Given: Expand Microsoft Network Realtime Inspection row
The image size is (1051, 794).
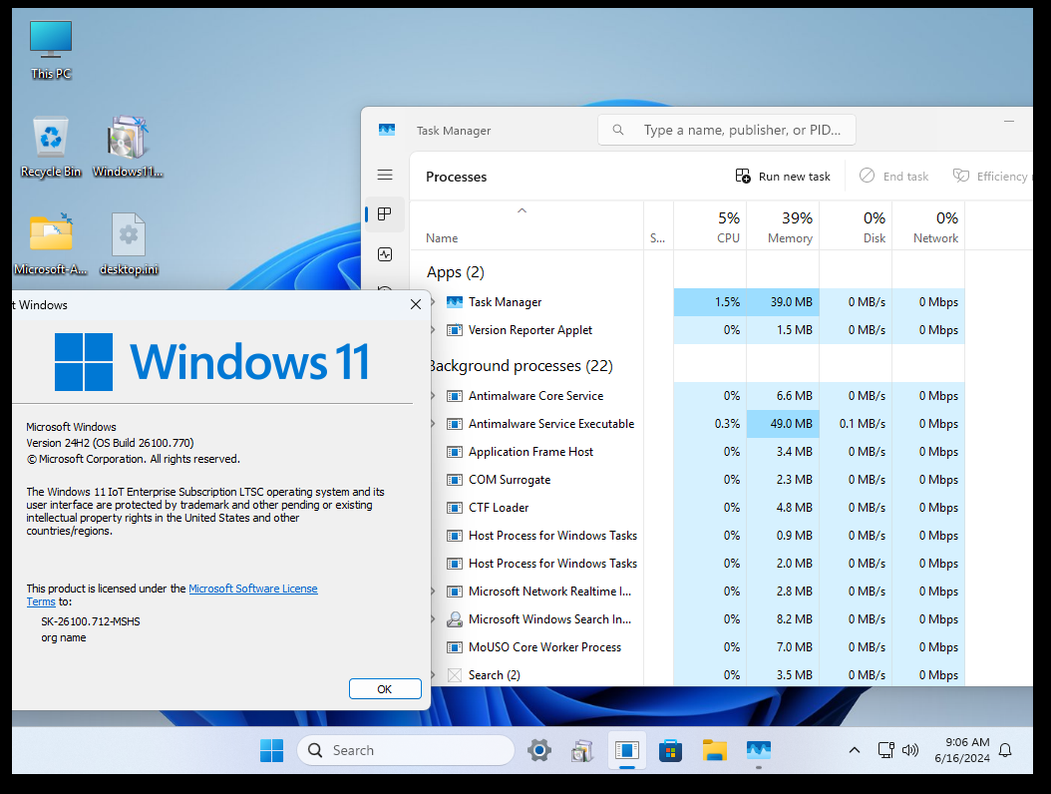Looking at the screenshot, I should (433, 592).
